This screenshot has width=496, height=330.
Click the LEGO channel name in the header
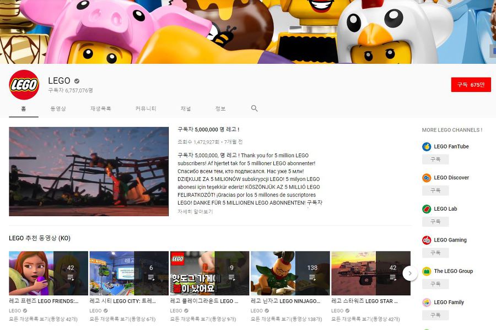(59, 81)
